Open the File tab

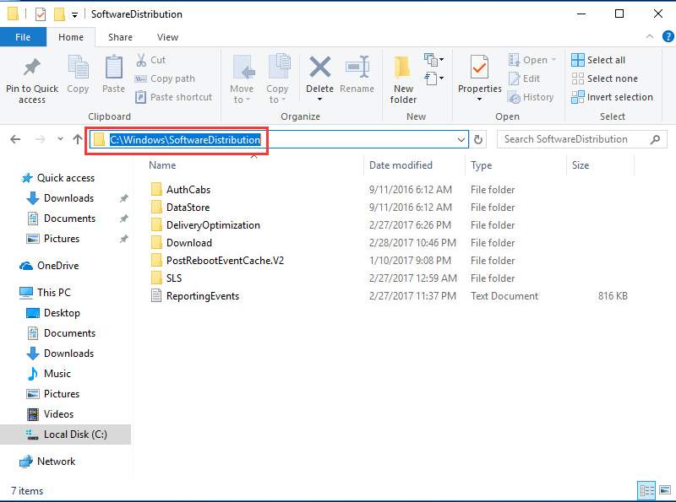(23, 37)
